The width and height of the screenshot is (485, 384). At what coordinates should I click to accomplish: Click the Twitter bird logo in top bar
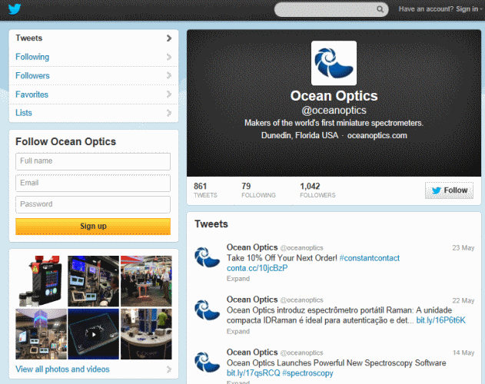[15, 8]
